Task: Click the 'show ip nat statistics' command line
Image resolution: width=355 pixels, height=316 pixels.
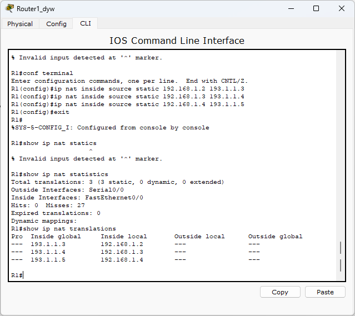Action: 59,174
